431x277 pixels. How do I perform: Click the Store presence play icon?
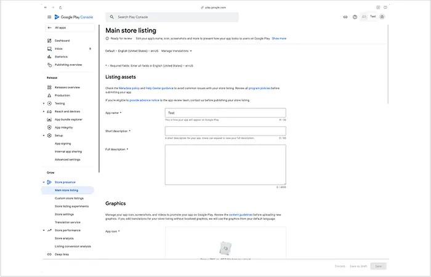point(49,182)
